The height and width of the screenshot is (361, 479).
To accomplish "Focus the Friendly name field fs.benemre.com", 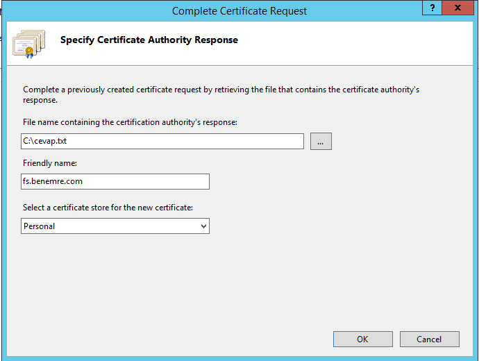I will [x=115, y=181].
